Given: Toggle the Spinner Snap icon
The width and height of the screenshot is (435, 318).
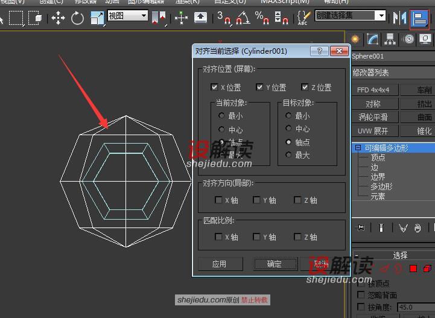Looking at the screenshot, I should tap(281, 17).
